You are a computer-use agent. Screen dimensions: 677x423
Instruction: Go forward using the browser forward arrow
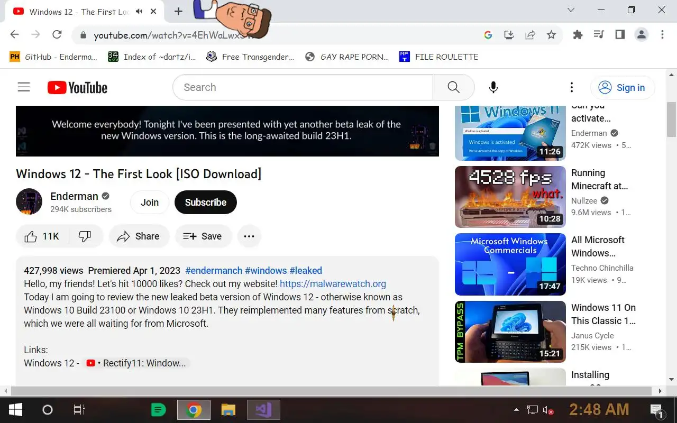click(x=35, y=34)
